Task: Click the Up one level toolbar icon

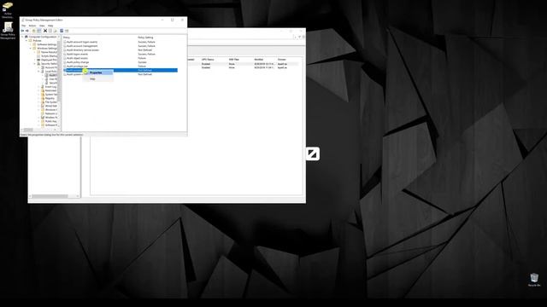Action: (x=34, y=31)
